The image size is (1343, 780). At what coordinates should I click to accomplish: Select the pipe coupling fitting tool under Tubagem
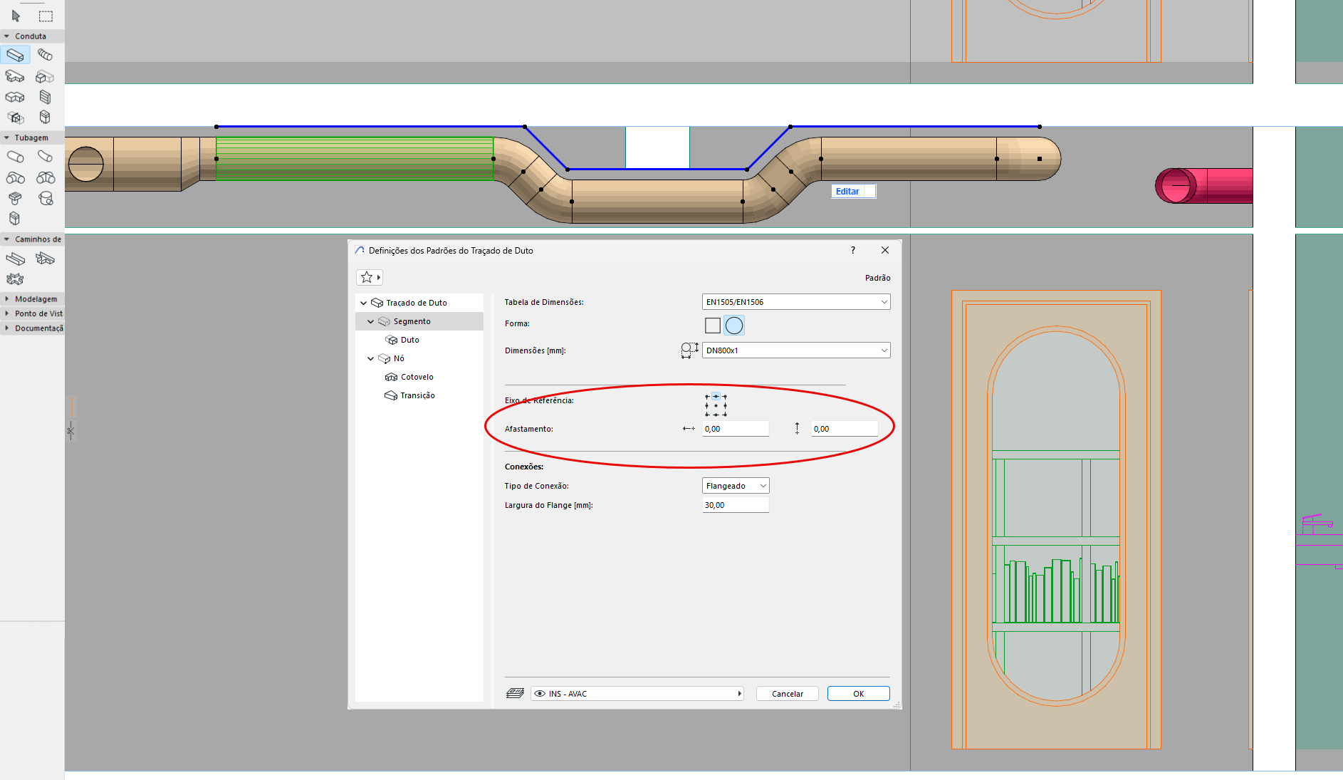[x=15, y=177]
